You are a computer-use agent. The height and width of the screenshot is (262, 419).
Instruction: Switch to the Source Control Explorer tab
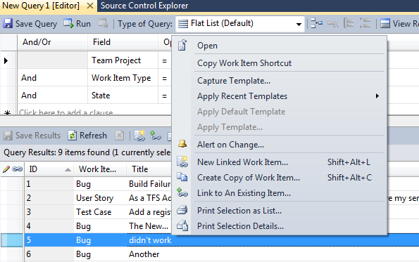click(x=144, y=6)
